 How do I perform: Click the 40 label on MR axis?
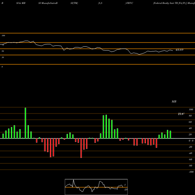[190, 128]
